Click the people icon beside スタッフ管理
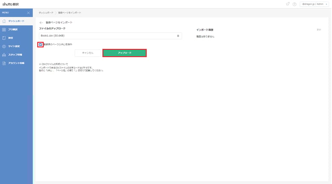 [4, 55]
